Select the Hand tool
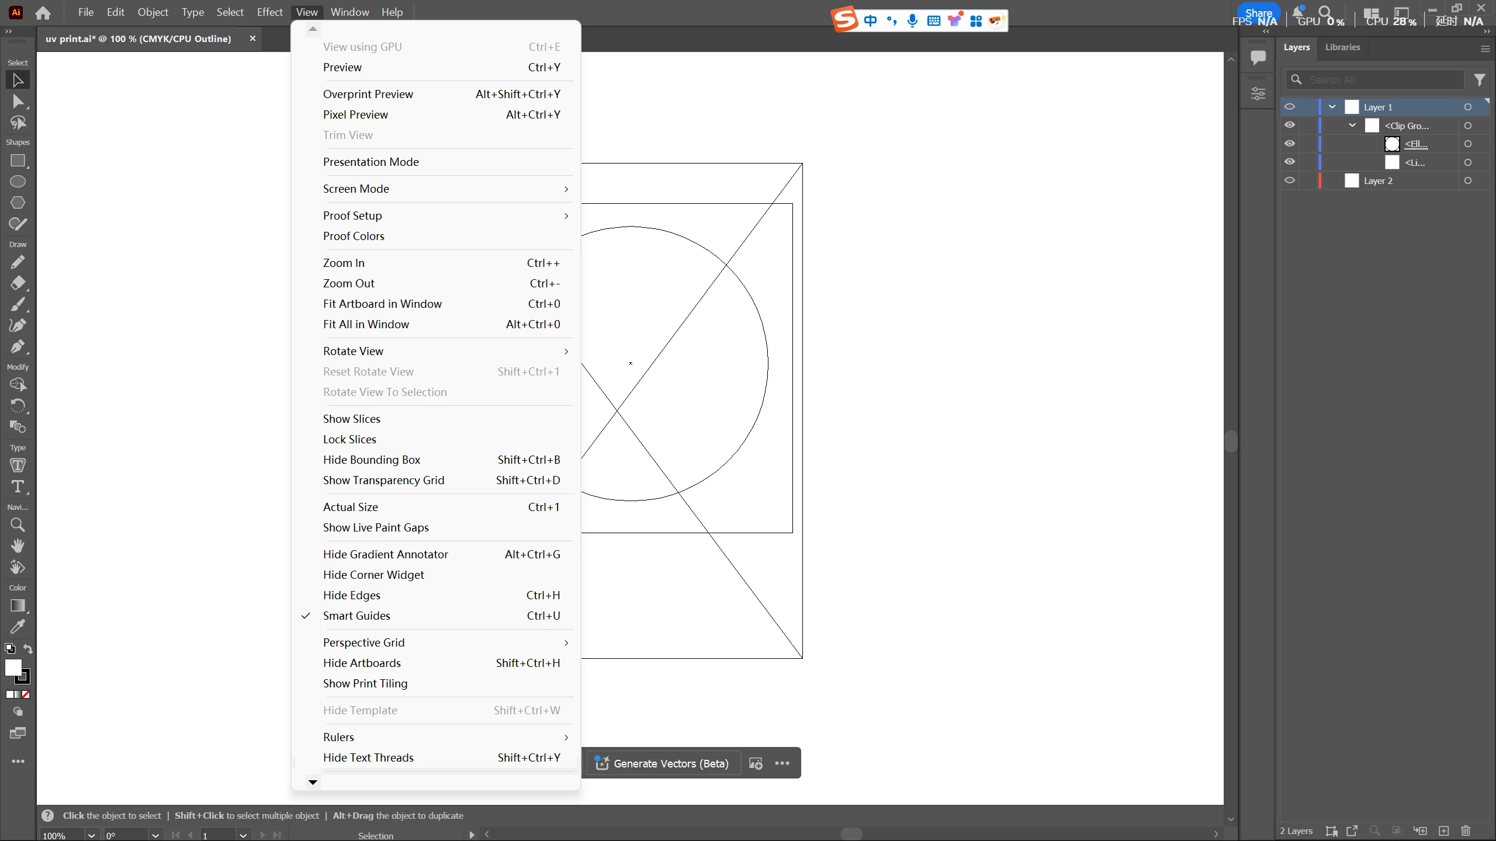The width and height of the screenshot is (1496, 841). coord(18,546)
